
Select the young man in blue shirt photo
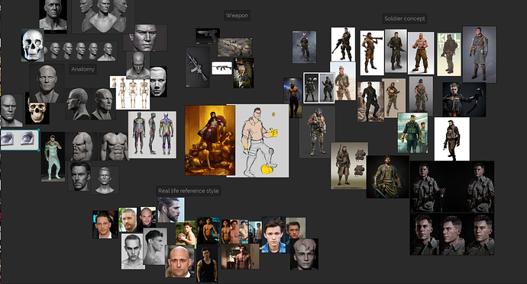(x=273, y=235)
